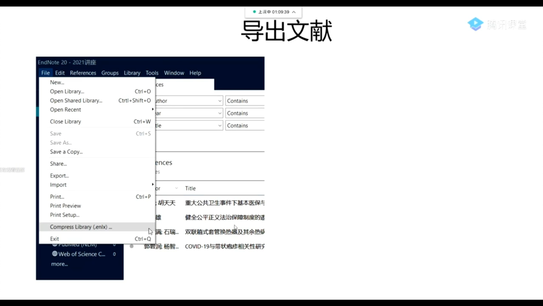Open the Year search field dropdown
Screen dimensions: 543x306
[220, 113]
